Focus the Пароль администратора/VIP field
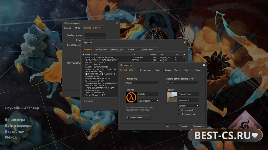Viewport: 268px width, 150px height. pos(183,83)
